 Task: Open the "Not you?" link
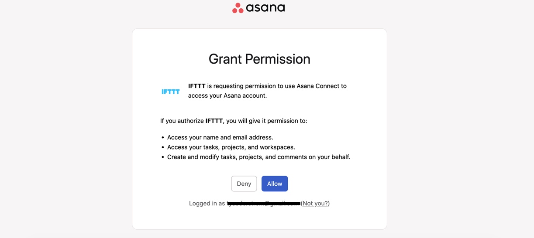tap(315, 203)
